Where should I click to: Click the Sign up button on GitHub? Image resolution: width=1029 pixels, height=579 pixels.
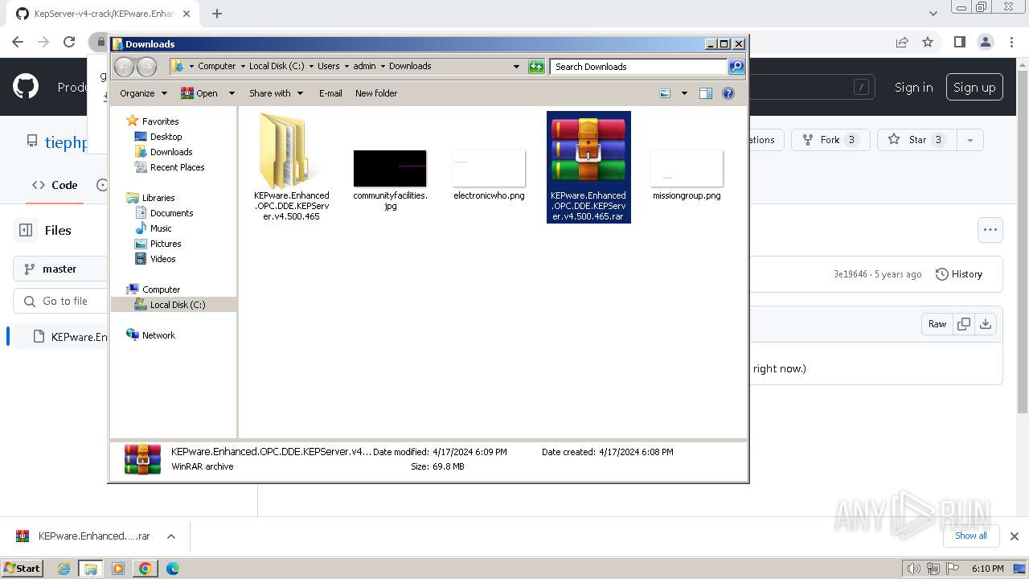(x=974, y=88)
